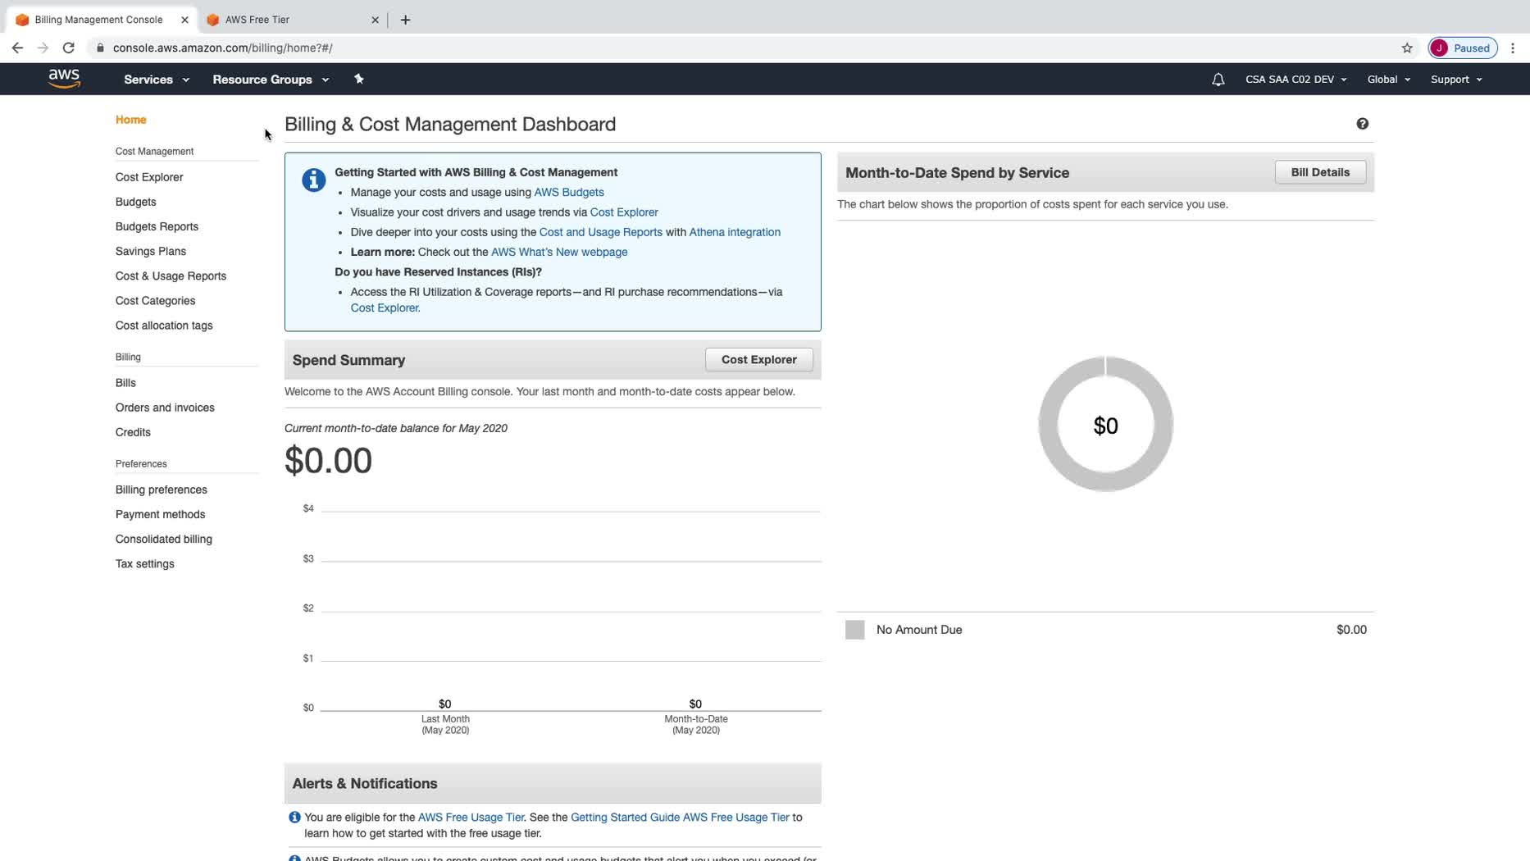Open the Cost Explorer link about usage trends
Screen dimensions: 1530x861
[624, 212]
